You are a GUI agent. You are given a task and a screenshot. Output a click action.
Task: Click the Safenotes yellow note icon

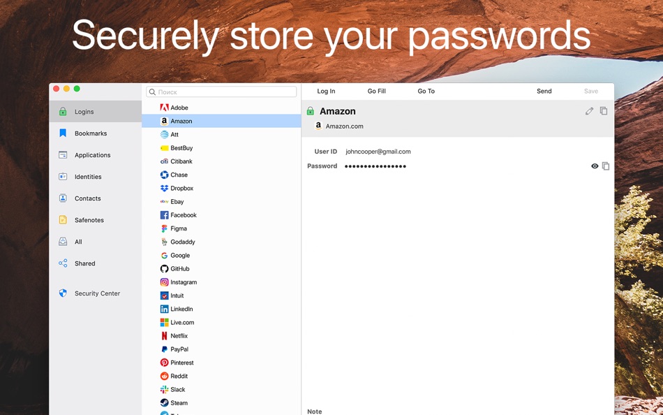(63, 220)
